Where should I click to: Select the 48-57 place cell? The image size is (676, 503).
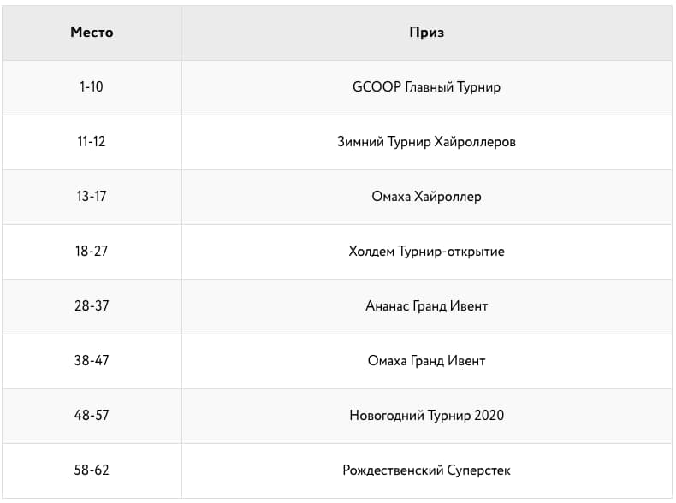tap(92, 416)
